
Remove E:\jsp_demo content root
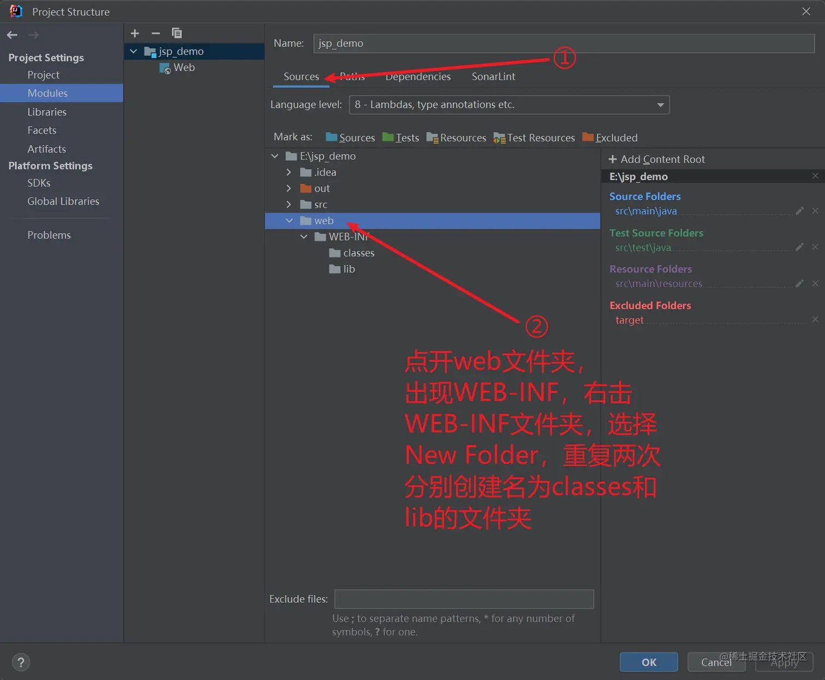(x=815, y=176)
